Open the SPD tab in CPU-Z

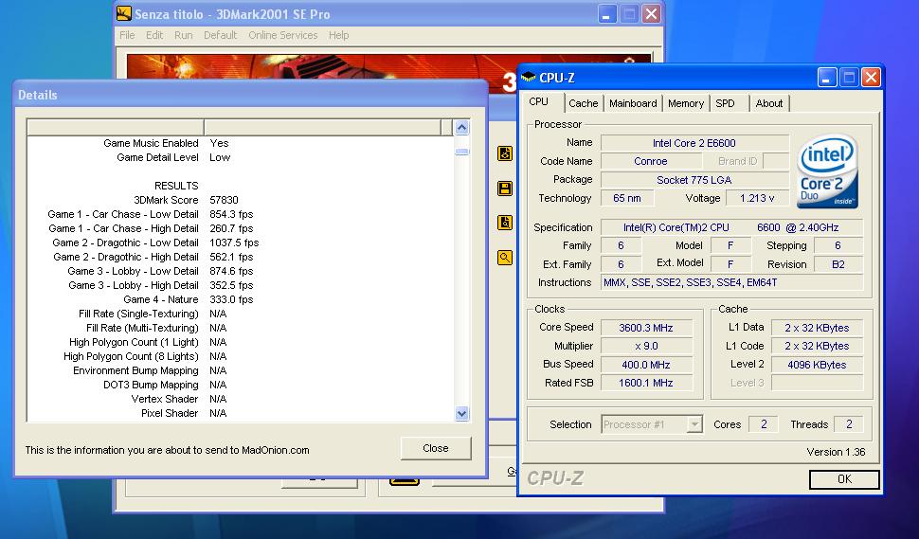(726, 103)
